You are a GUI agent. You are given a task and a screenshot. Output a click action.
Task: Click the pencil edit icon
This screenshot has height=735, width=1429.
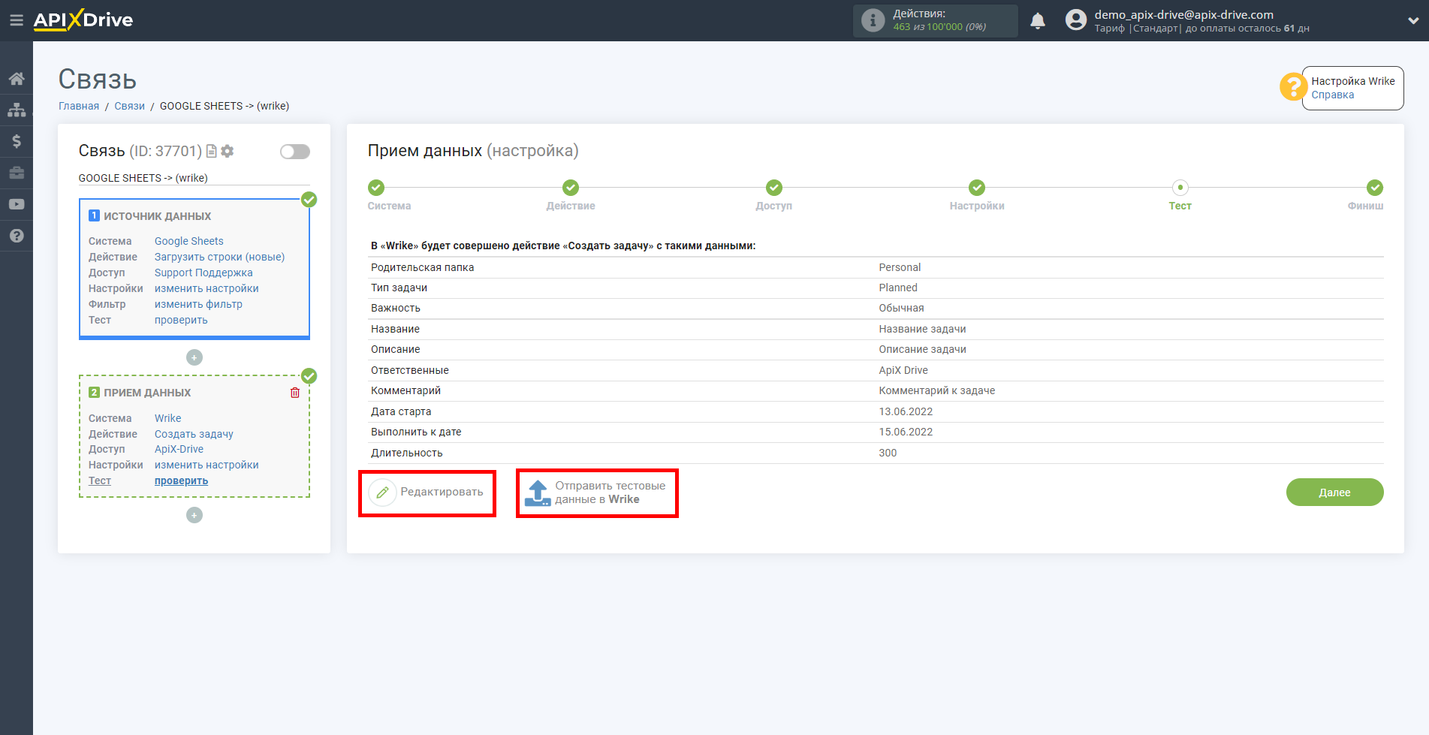pos(382,493)
